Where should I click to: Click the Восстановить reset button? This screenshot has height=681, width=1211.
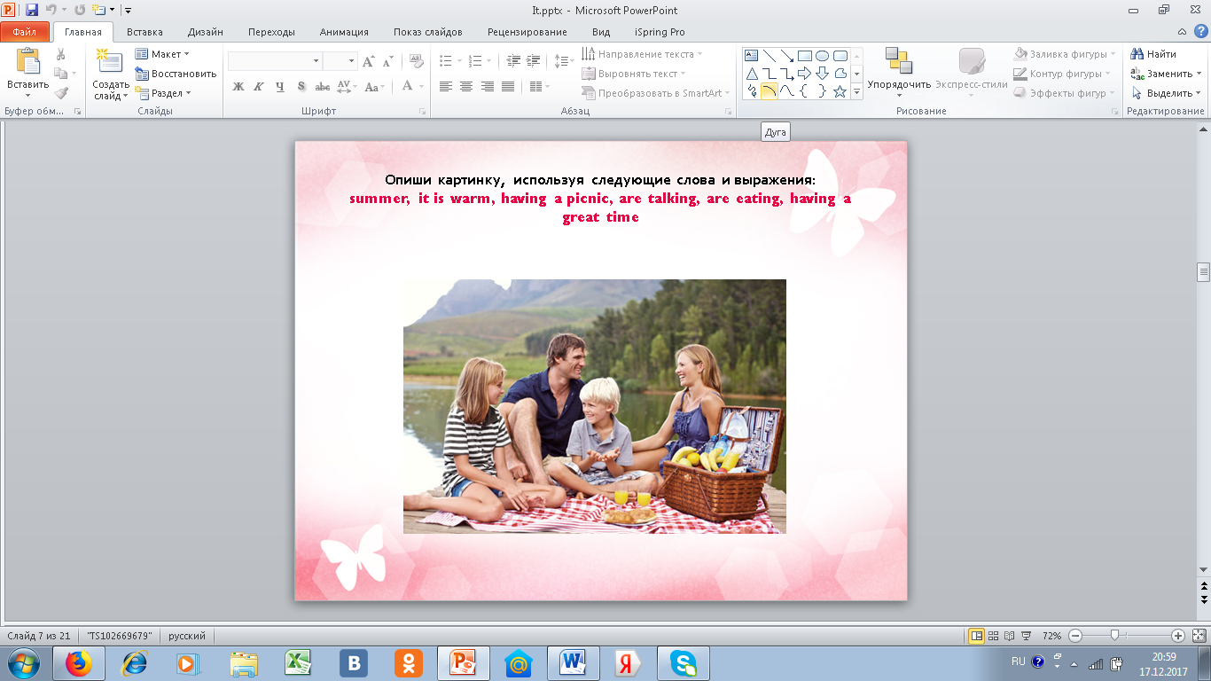(x=176, y=74)
